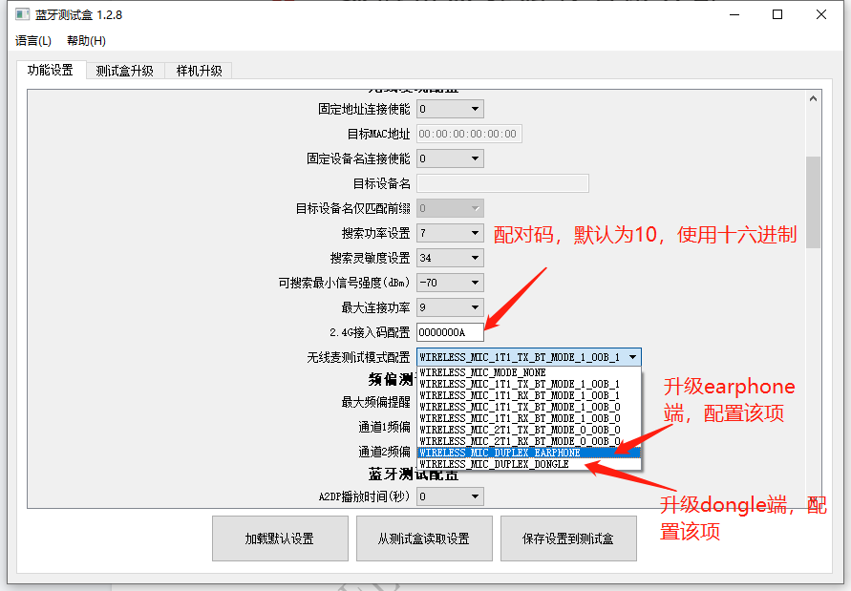Expand the A2DP播放时间(秒) dropdown
Viewport: 851px width, 591px height.
450,496
